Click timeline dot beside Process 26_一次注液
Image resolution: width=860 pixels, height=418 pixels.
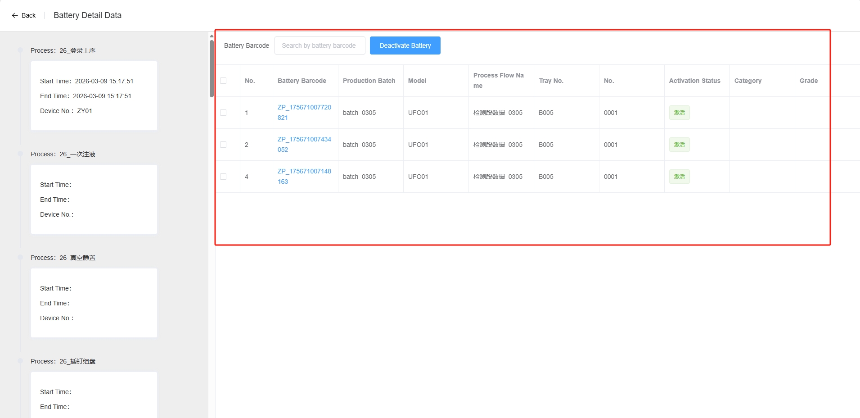(x=20, y=154)
